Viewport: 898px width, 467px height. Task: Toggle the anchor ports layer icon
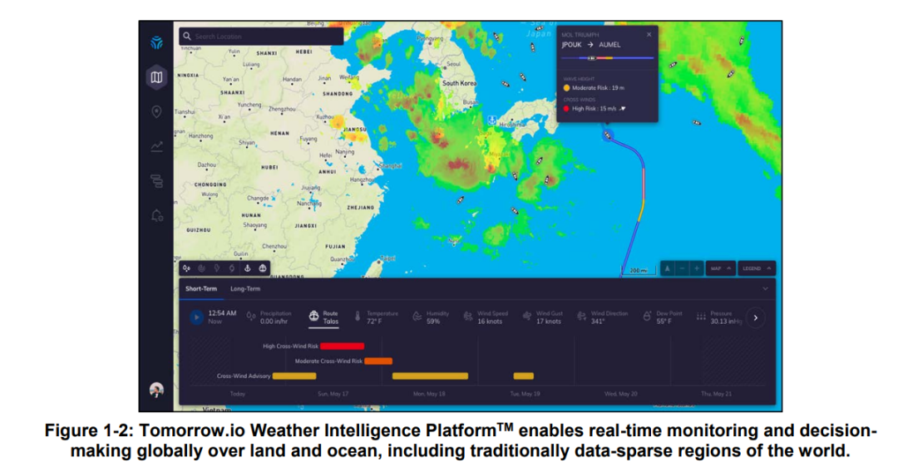[248, 268]
